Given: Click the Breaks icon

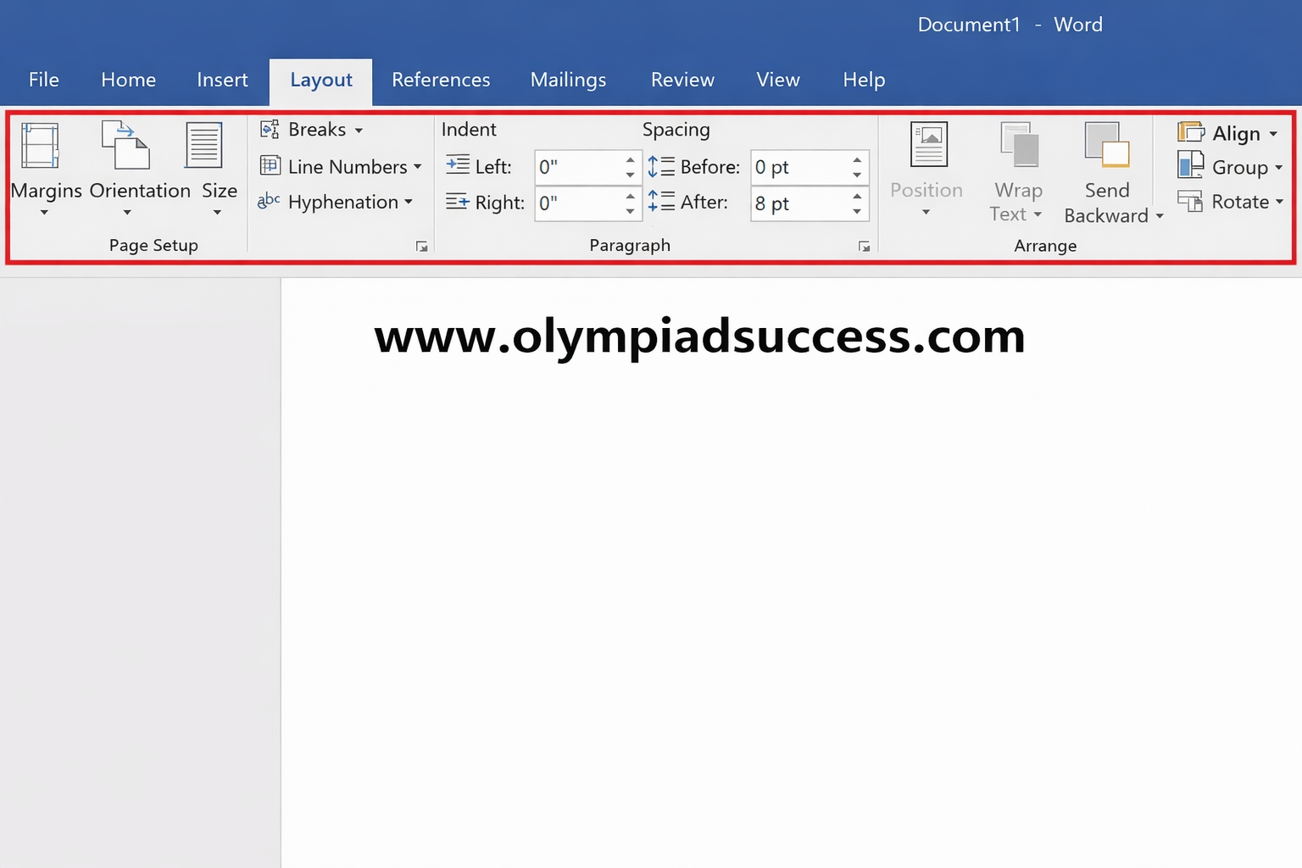Looking at the screenshot, I should tap(270, 129).
